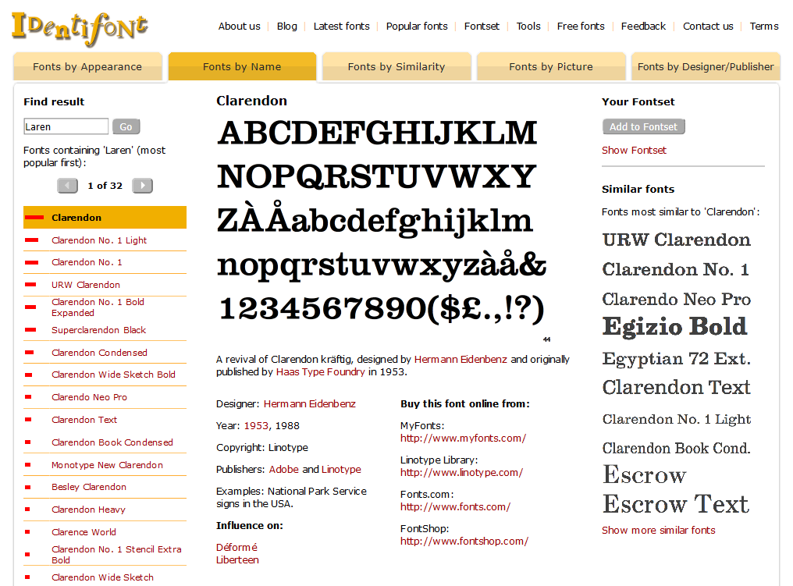Open the Liberteen influence link
The height and width of the screenshot is (586, 793).
237,559
